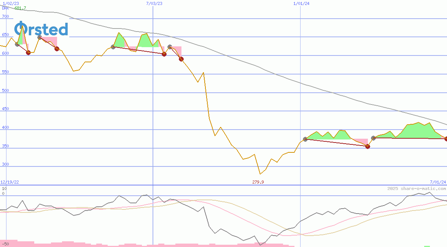Open the share-o-matic.com watermark link
The height and width of the screenshot is (247, 447).
[417, 188]
